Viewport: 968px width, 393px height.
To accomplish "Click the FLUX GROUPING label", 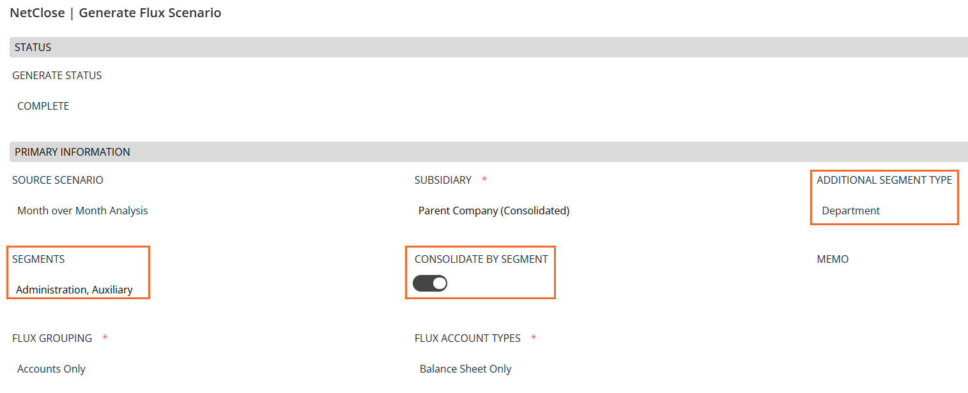I will [x=52, y=338].
